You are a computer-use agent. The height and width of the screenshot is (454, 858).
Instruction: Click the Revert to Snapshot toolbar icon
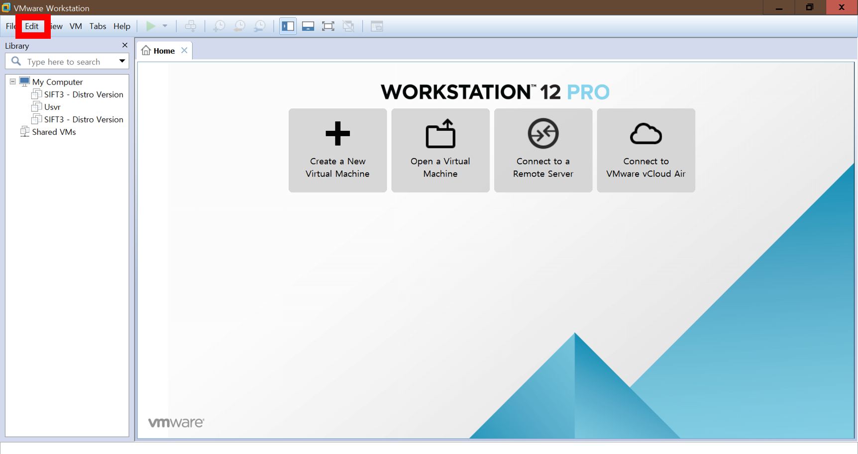239,26
